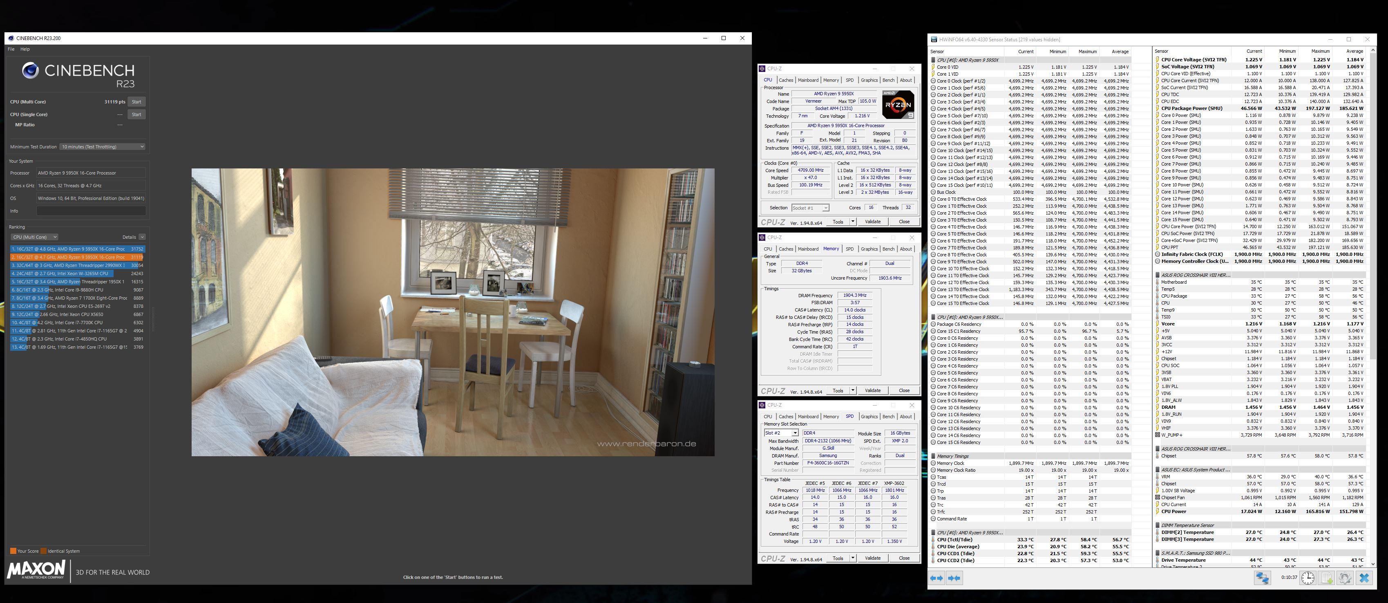
Task: Click icon beside DIMM Temperature Sensor group
Action: [1158, 525]
